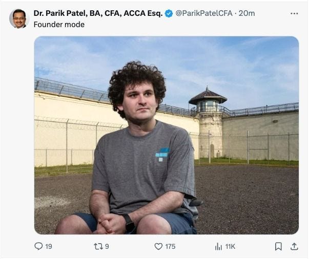
Task: Click the repost count 9
Action: pyautogui.click(x=107, y=246)
